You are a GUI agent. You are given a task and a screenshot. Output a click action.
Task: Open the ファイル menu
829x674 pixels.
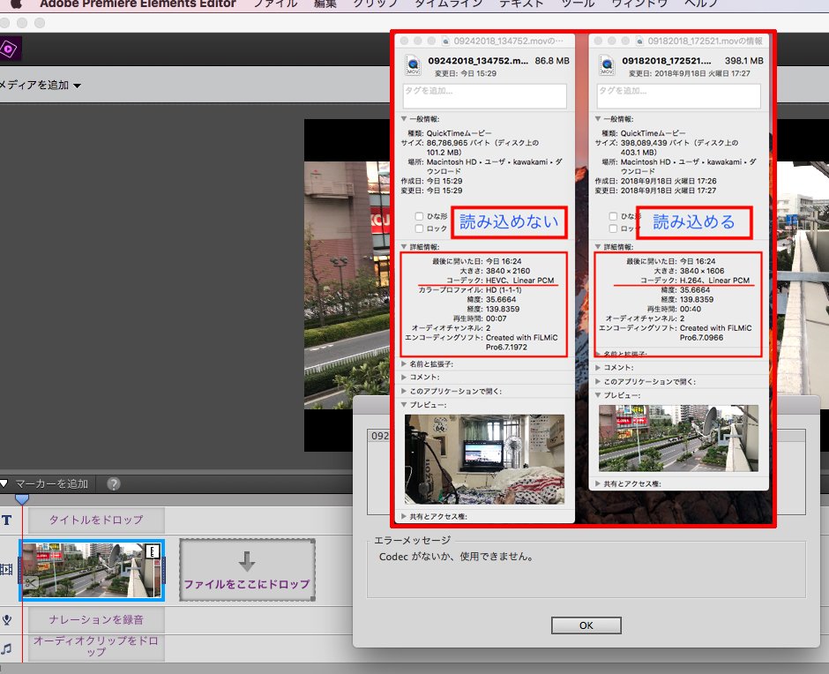point(275,4)
